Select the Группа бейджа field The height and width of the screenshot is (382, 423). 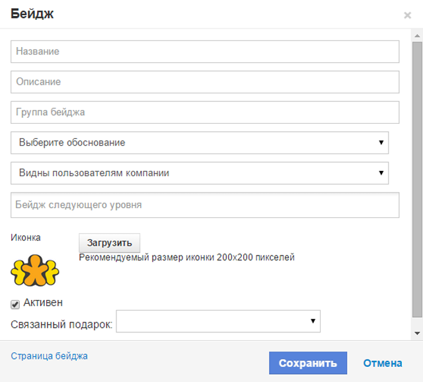click(x=205, y=113)
